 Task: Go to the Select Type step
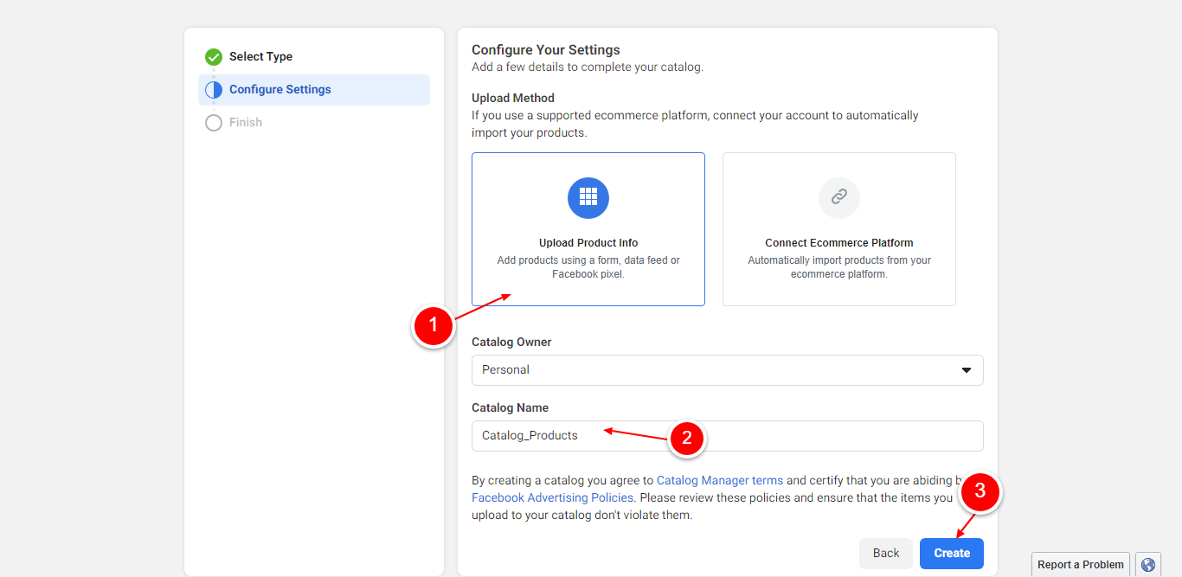260,57
